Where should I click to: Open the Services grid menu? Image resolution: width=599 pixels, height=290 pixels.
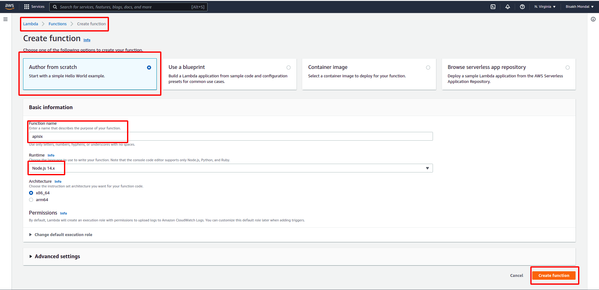click(34, 7)
